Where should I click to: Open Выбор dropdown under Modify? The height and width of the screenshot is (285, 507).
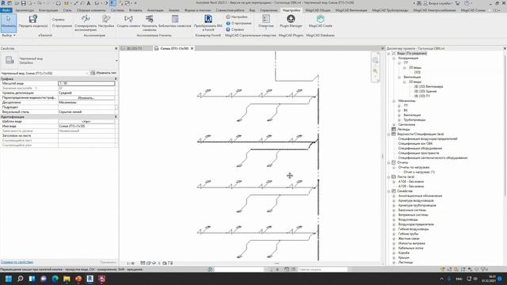coord(9,35)
